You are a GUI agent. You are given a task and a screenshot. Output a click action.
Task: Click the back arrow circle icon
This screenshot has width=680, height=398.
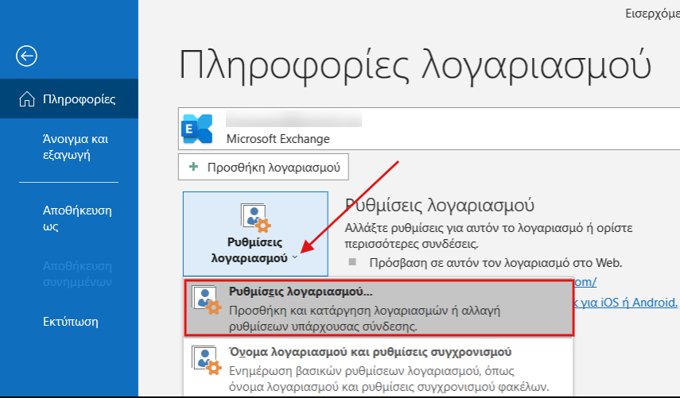(27, 56)
